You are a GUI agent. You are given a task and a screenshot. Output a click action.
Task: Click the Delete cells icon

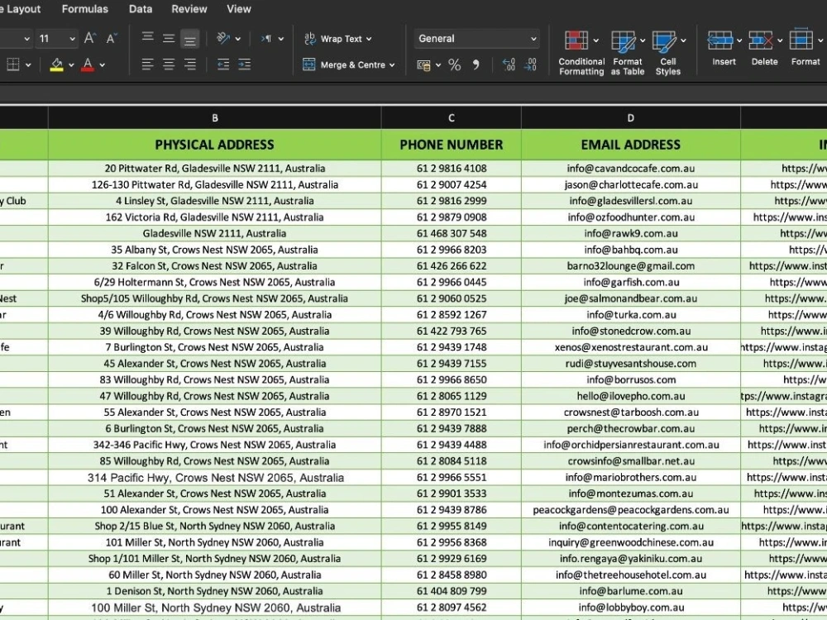761,40
